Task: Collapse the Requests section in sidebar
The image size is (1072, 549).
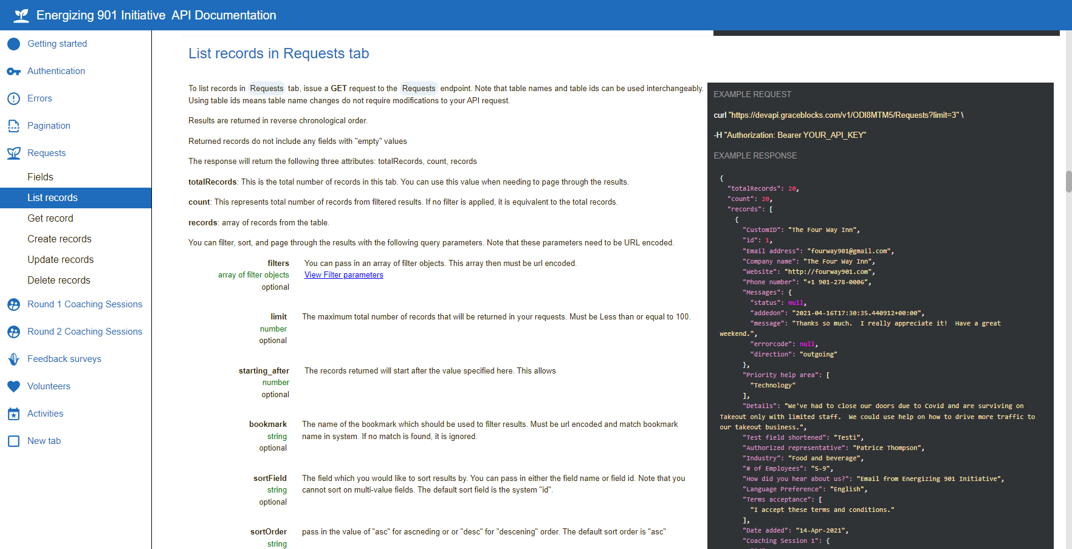Action: point(46,153)
